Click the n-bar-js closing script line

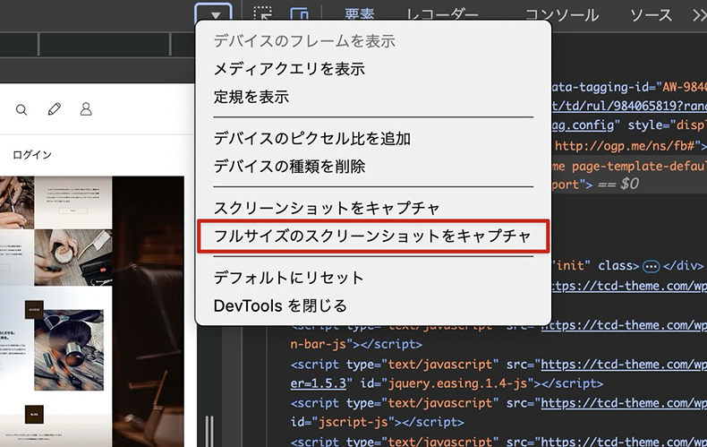tap(356, 344)
